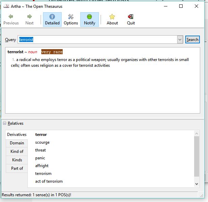The image size is (208, 202).
Task: Select 'terrorism' in the derivatives list
Action: (43, 174)
